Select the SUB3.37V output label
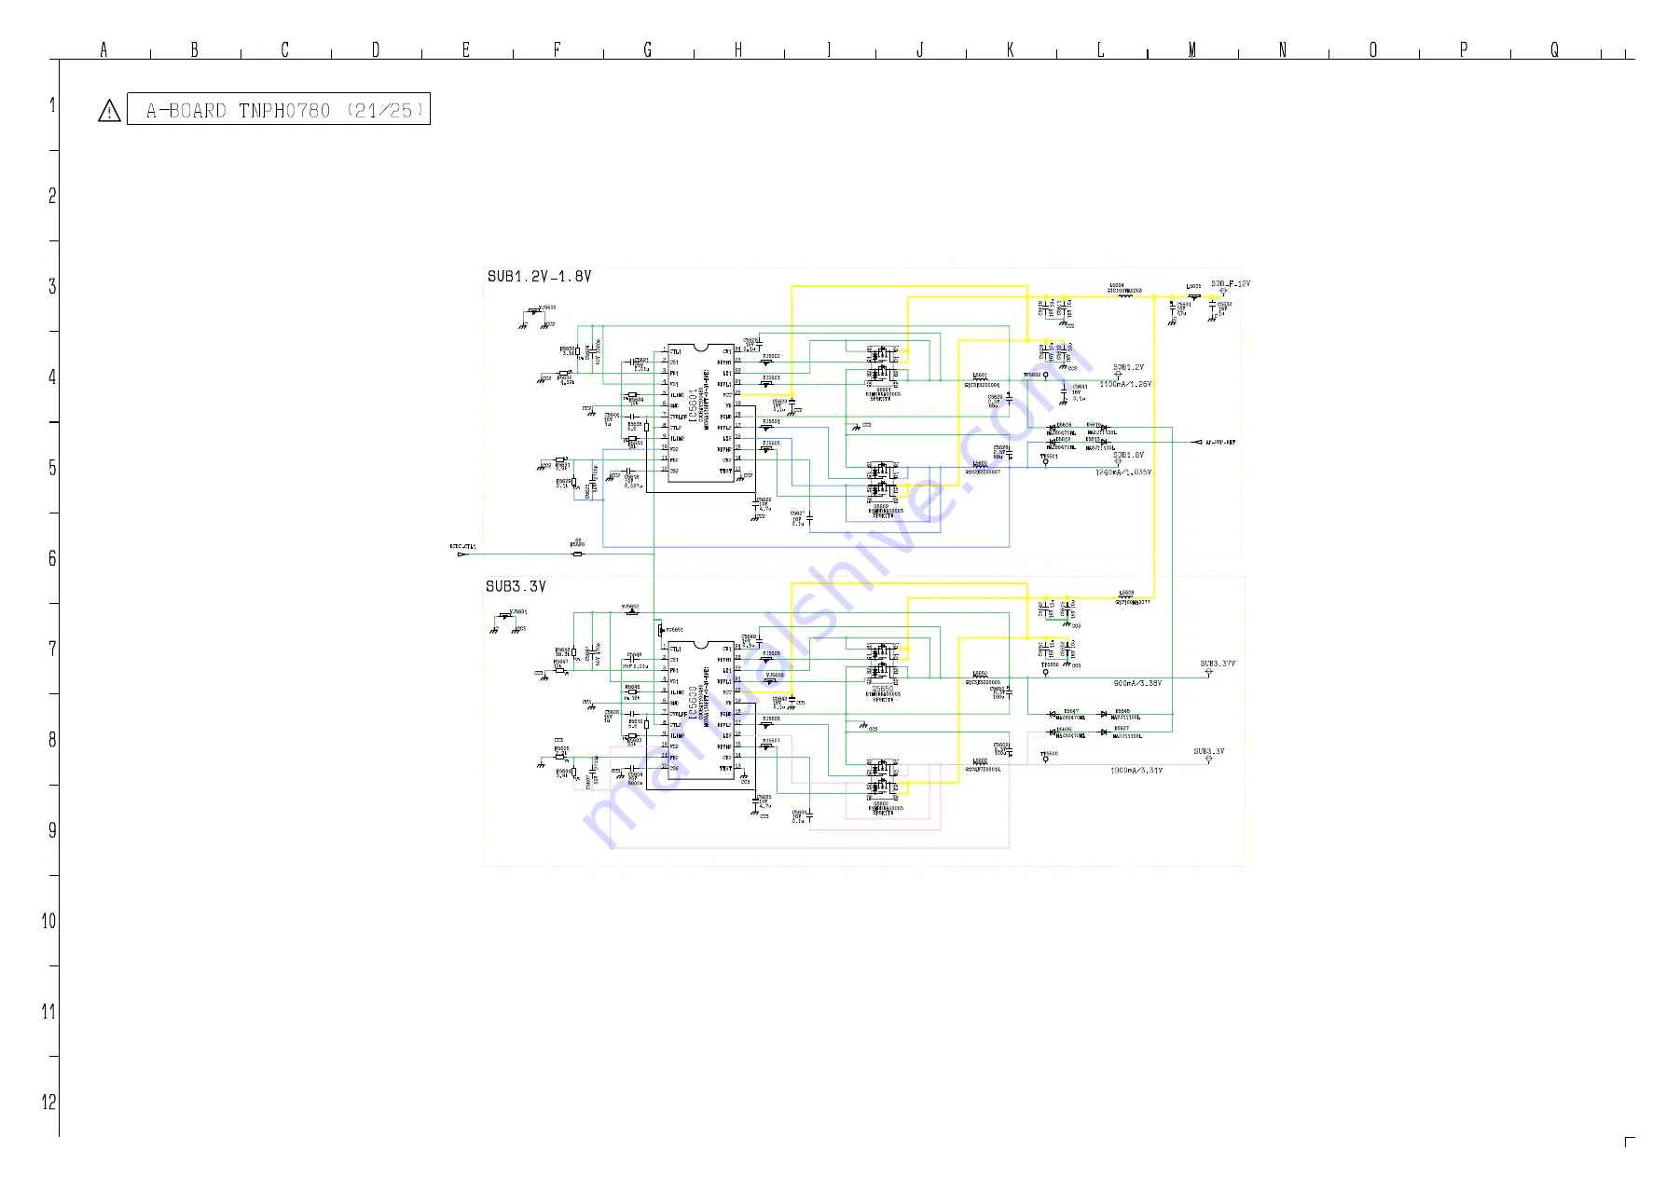1666x1177 pixels. tap(1218, 664)
